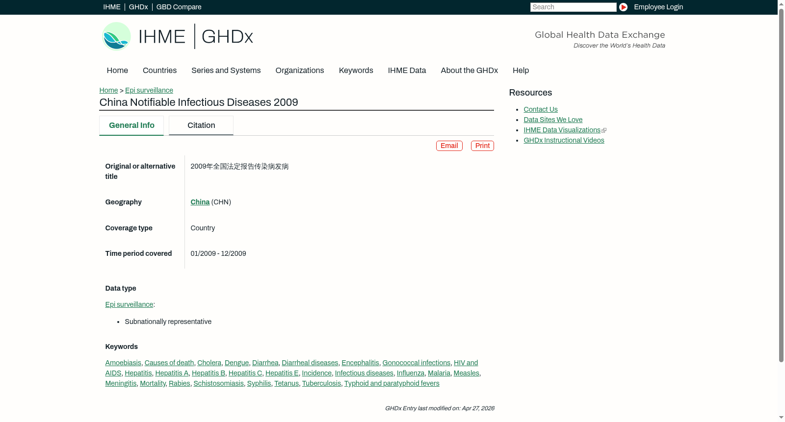This screenshot has width=785, height=422.
Task: Click the Email button
Action: (449, 146)
